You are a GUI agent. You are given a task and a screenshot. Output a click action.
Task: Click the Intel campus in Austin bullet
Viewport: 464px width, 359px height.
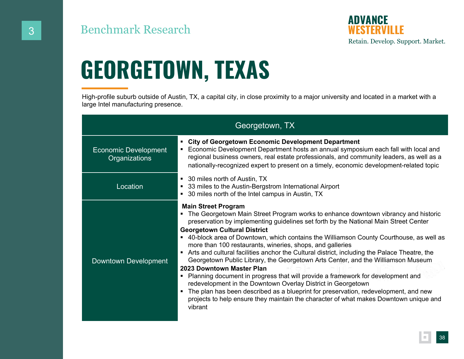(x=255, y=194)
